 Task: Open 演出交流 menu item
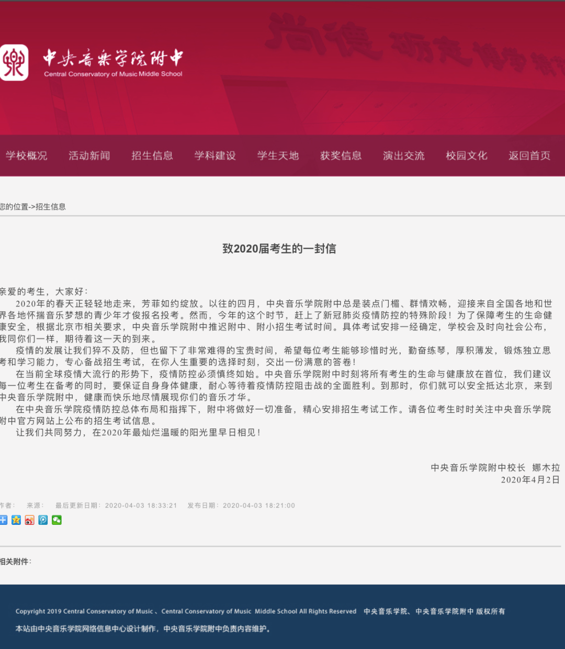(x=404, y=156)
